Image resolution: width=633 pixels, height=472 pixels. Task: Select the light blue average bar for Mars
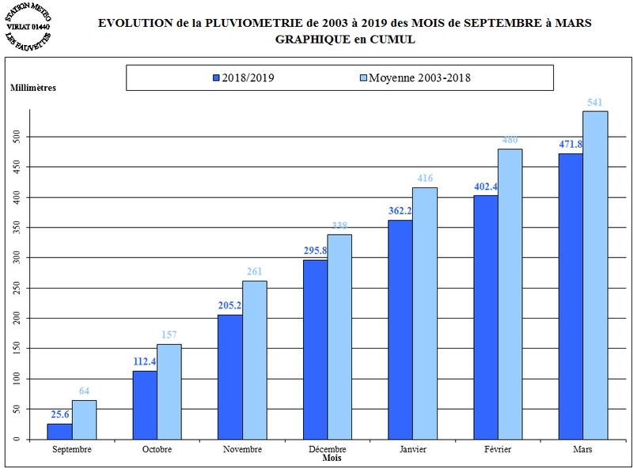[596, 276]
